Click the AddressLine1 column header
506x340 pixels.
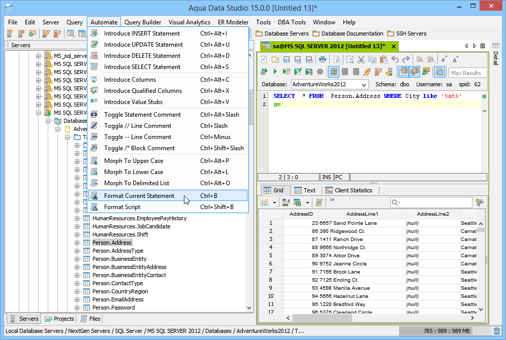pyautogui.click(x=362, y=214)
